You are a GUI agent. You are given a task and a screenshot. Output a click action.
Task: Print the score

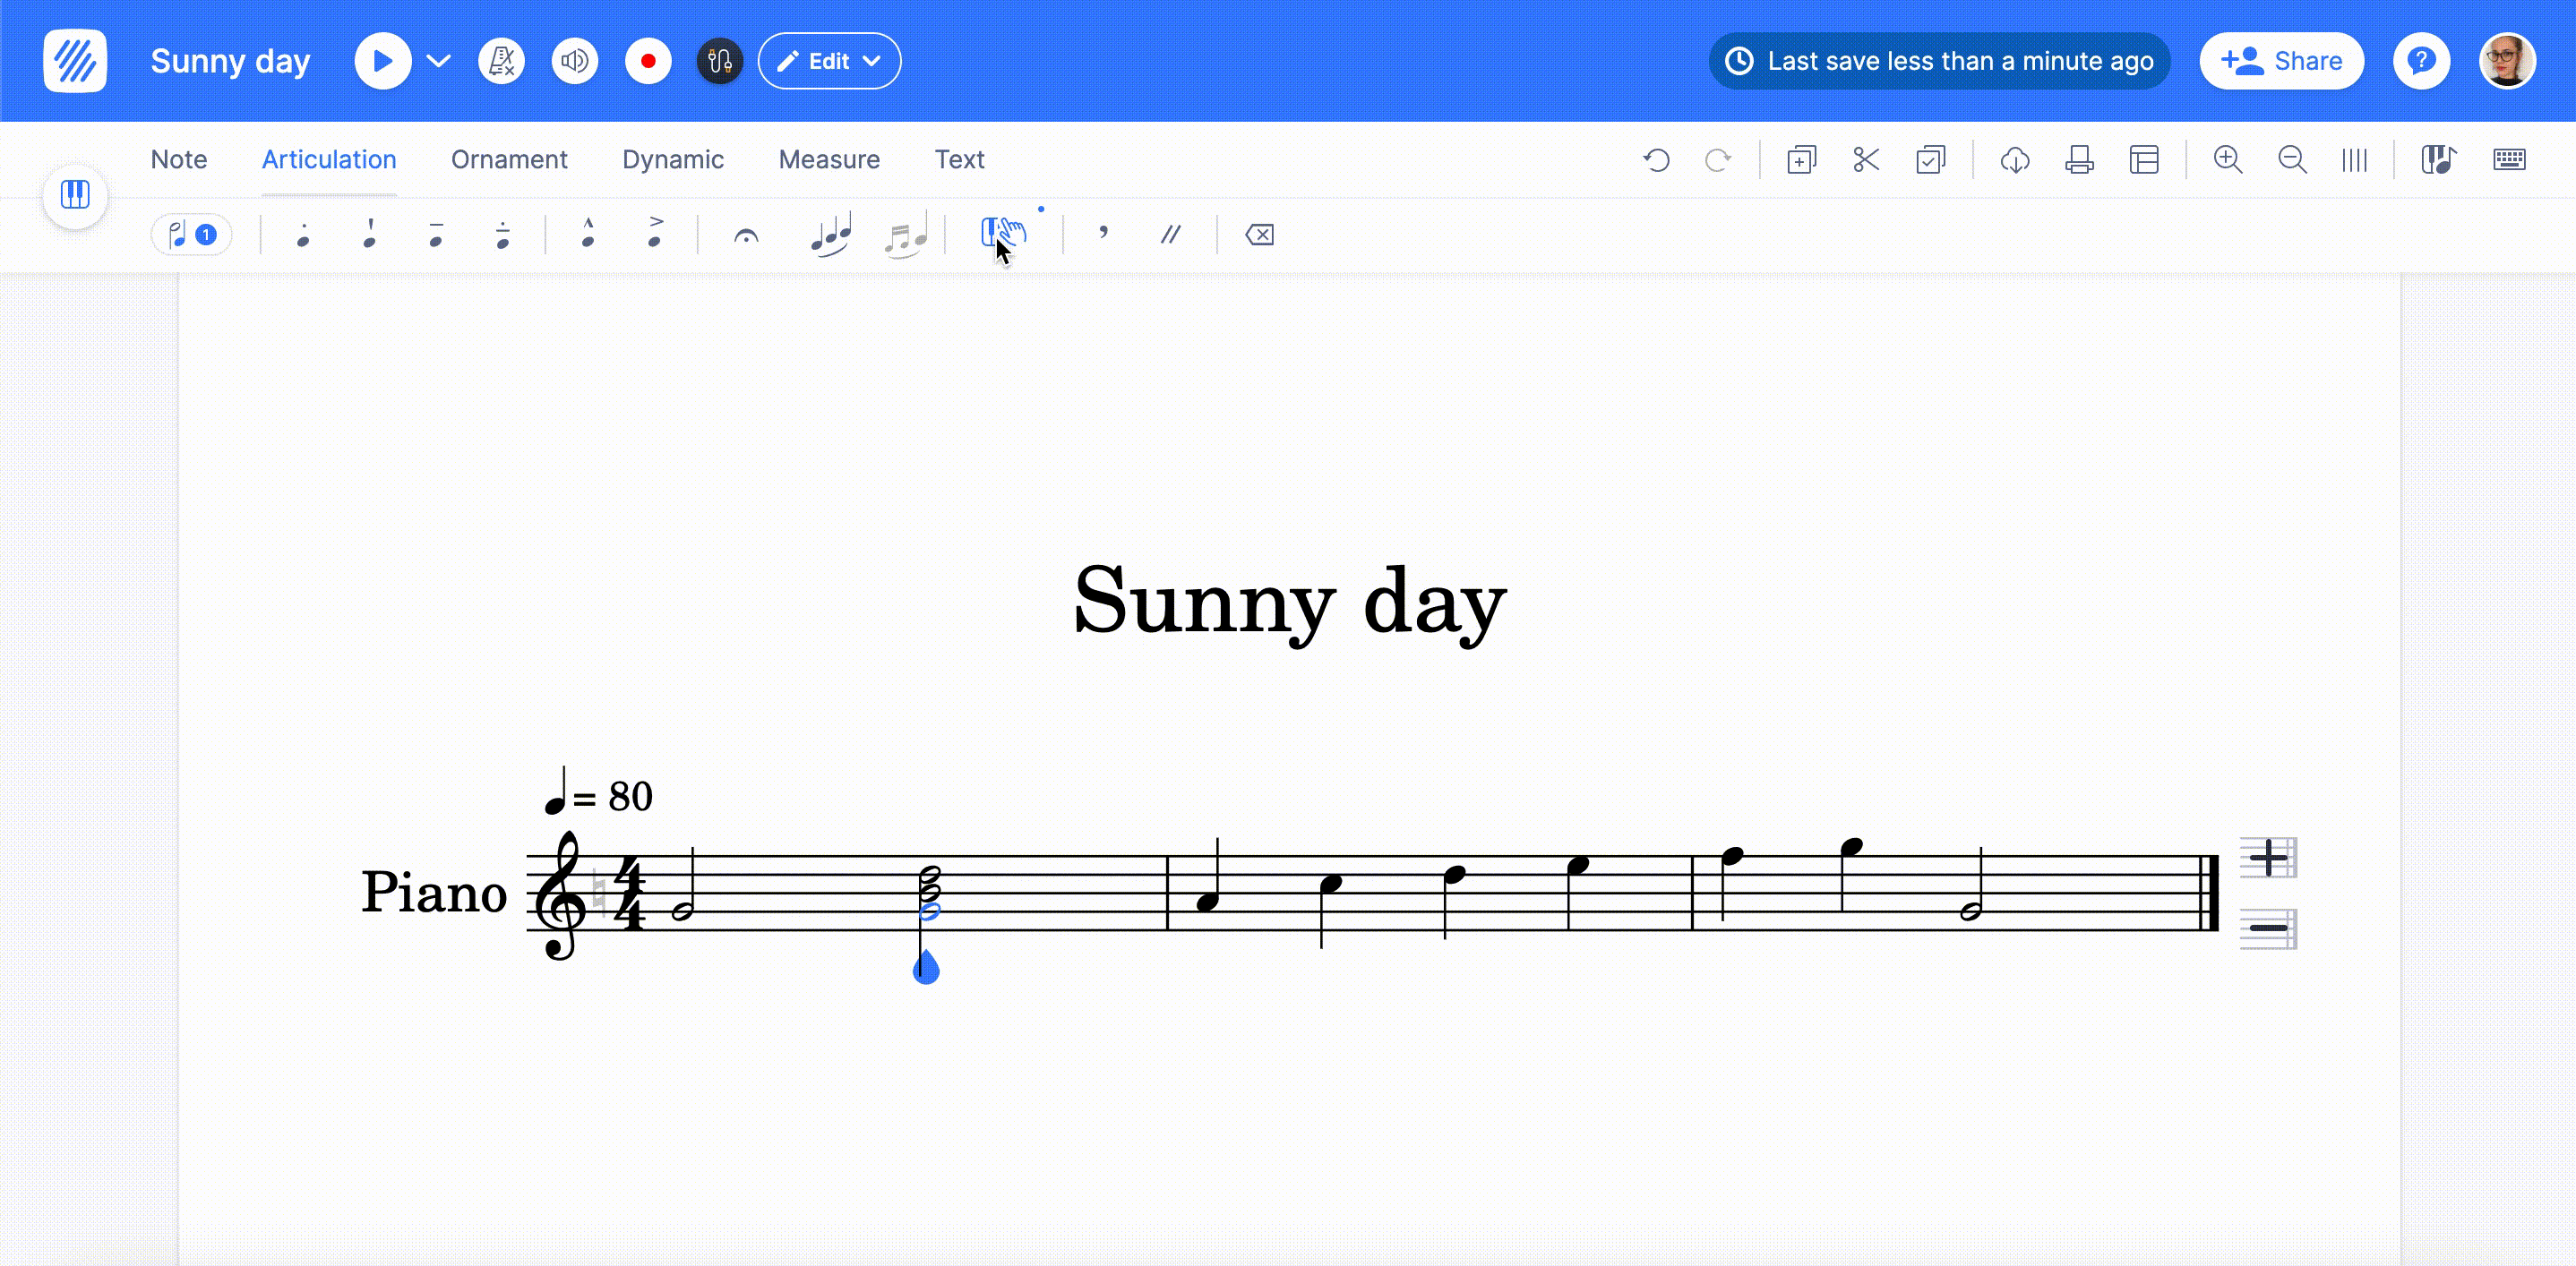[2079, 160]
